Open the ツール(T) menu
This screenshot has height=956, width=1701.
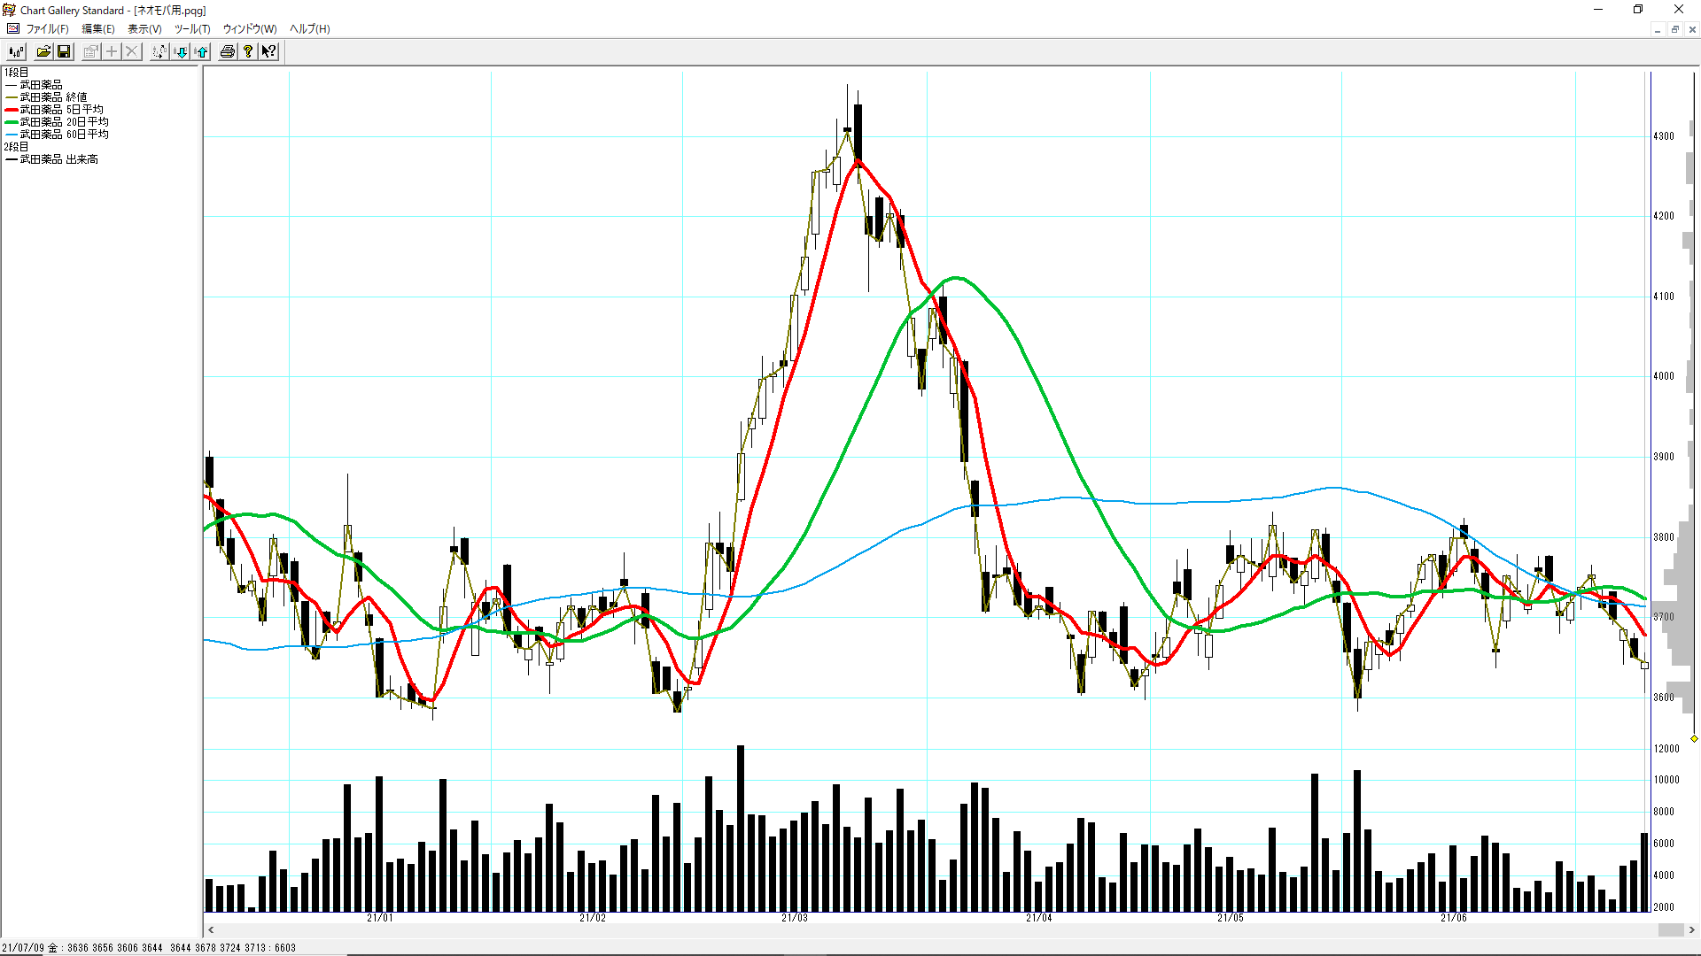[x=192, y=28]
